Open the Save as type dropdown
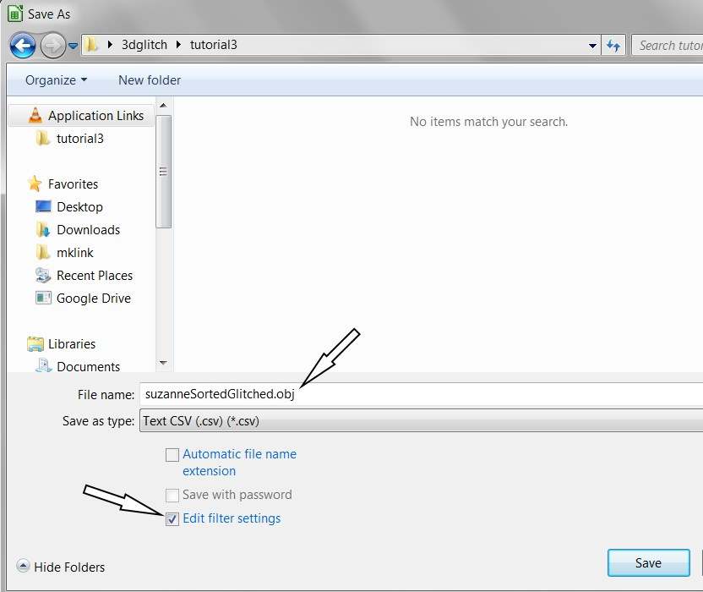 [x=422, y=420]
